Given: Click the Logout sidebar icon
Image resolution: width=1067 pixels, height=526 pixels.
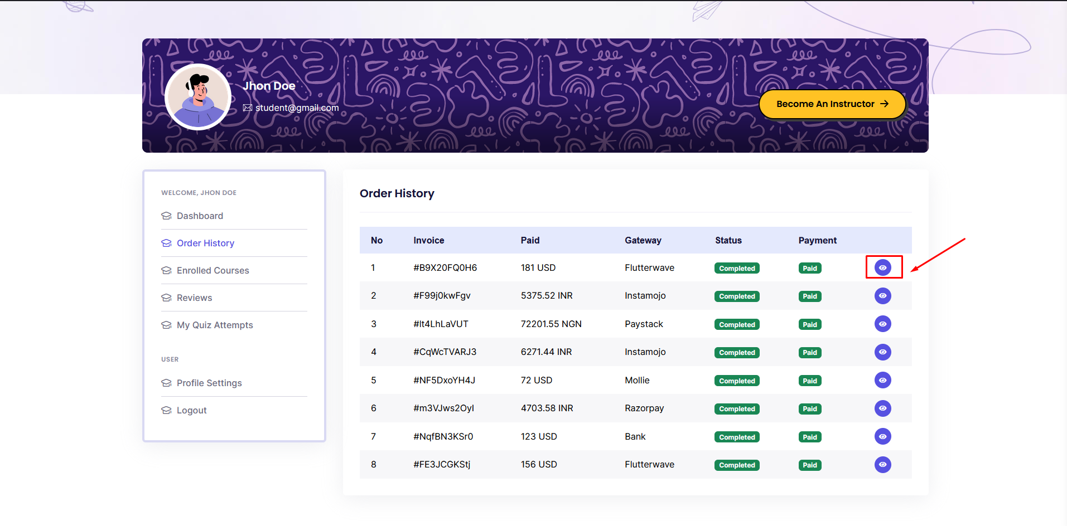Looking at the screenshot, I should pyautogui.click(x=166, y=410).
